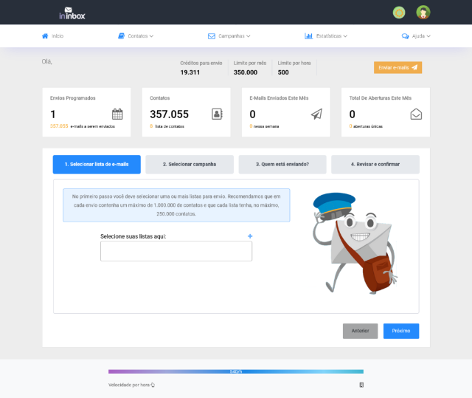Open the 4. Revisar e confirmar tab
This screenshot has width=472, height=398.
click(375, 164)
